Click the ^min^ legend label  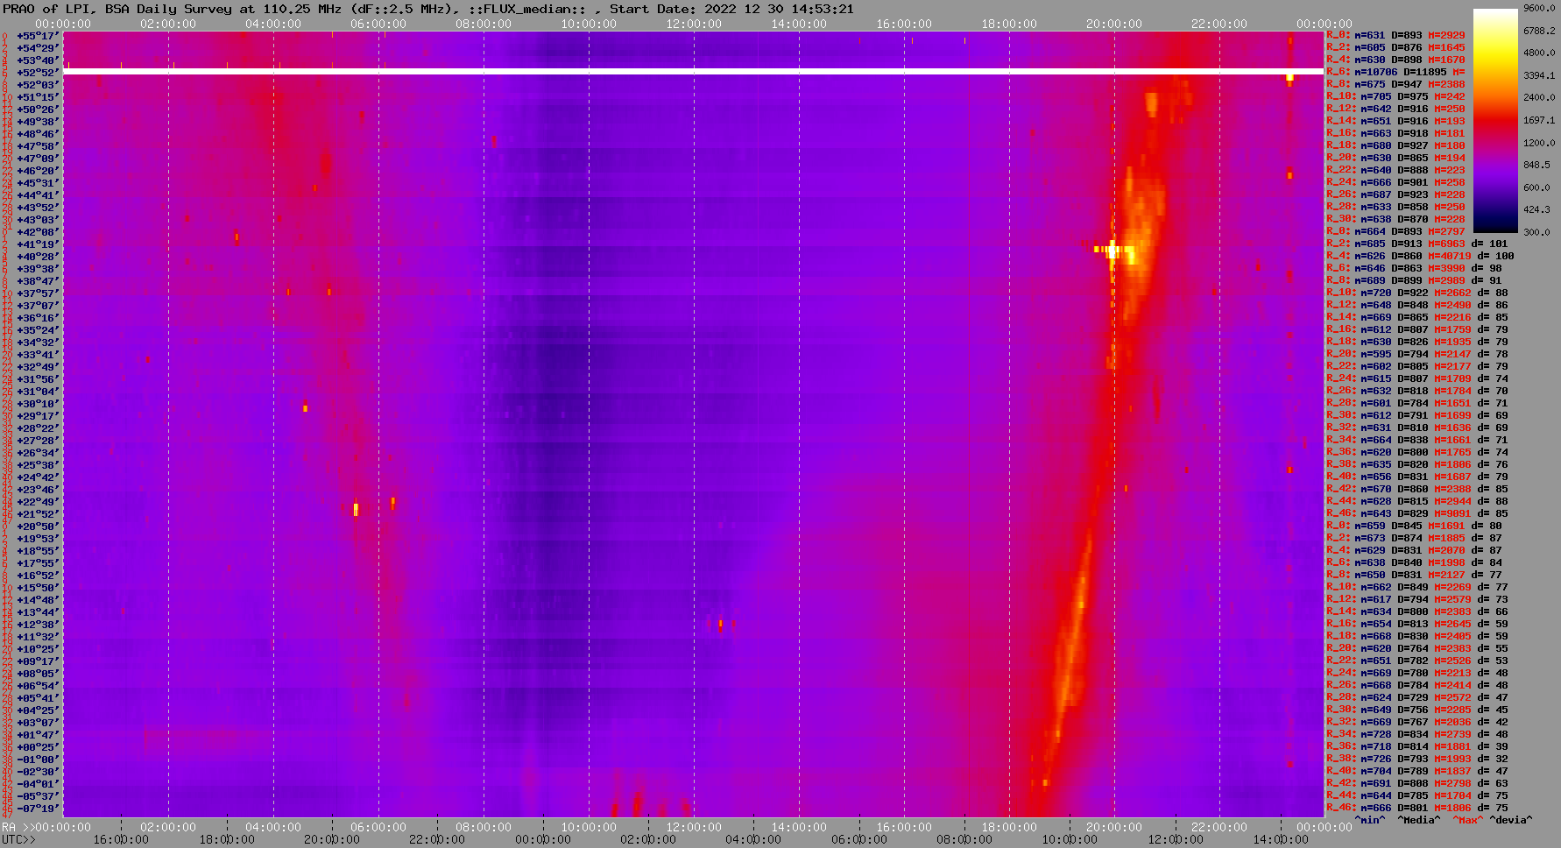click(1369, 820)
